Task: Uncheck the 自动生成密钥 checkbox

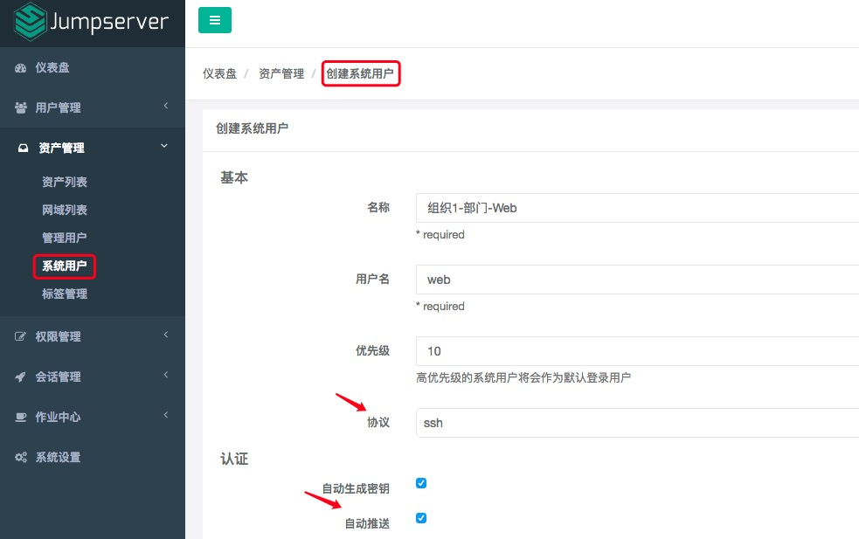Action: point(421,483)
